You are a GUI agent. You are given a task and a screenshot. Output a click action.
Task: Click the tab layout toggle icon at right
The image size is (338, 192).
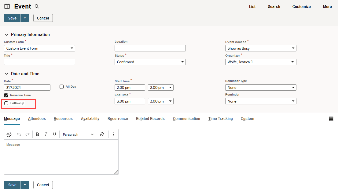331,119
